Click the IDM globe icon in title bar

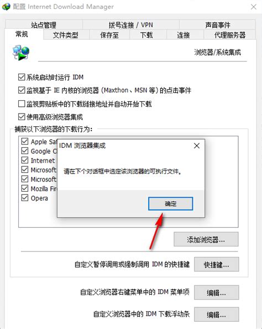pyautogui.click(x=6, y=7)
